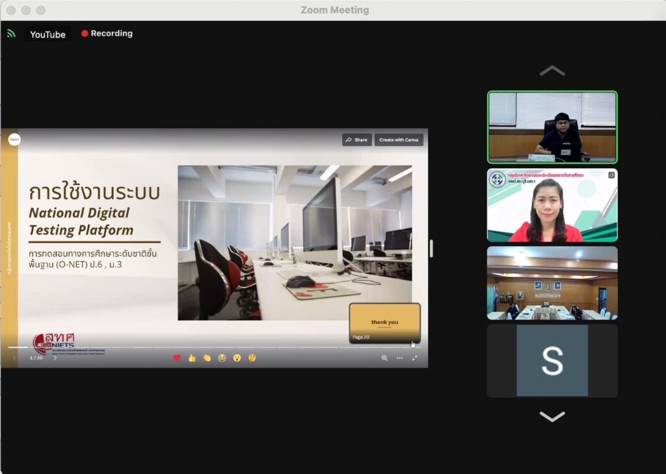Click the red heart reaction emoji
Screen dimensions: 666x474
click(x=177, y=358)
